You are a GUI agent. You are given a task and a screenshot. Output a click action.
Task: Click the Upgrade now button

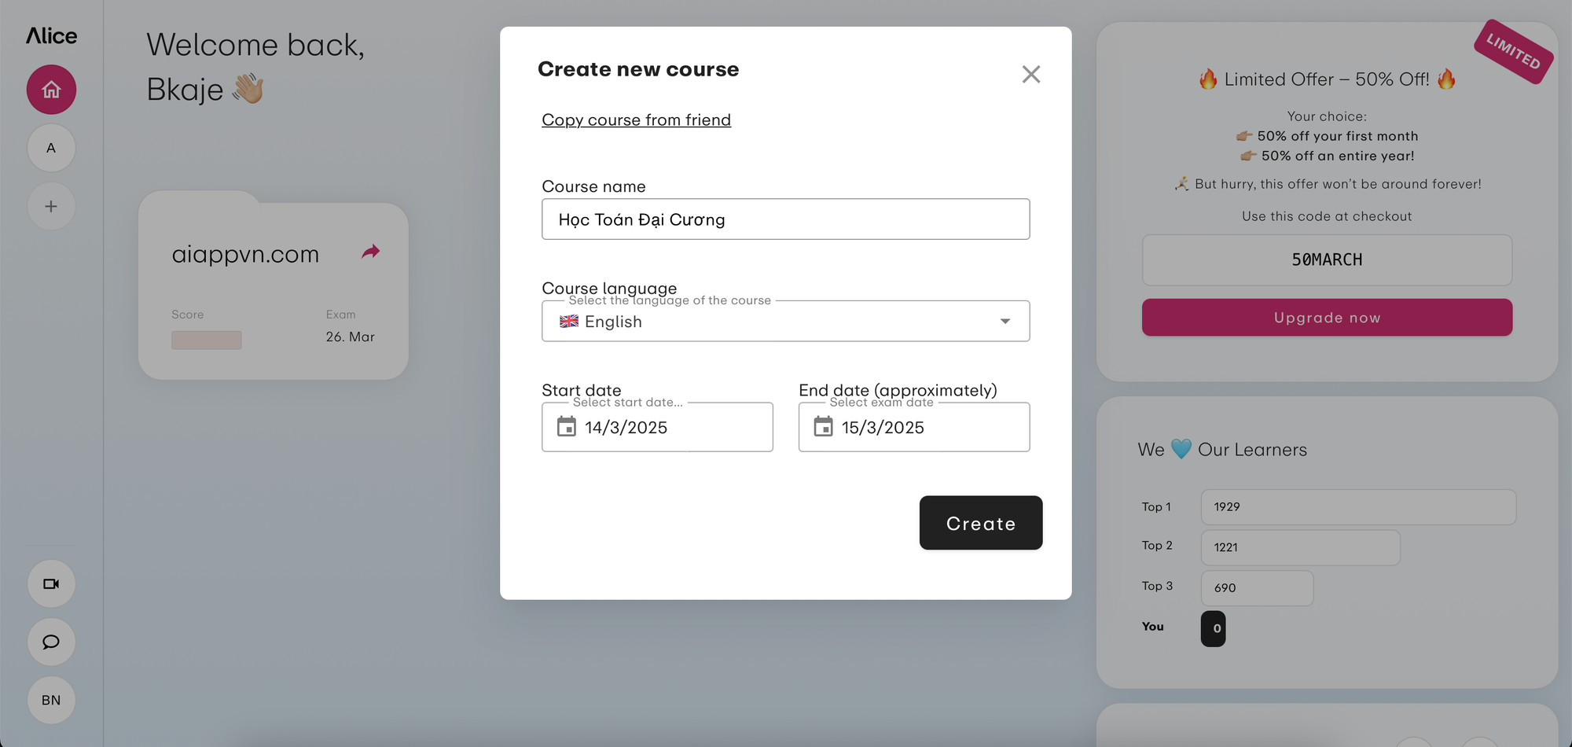pyautogui.click(x=1327, y=318)
